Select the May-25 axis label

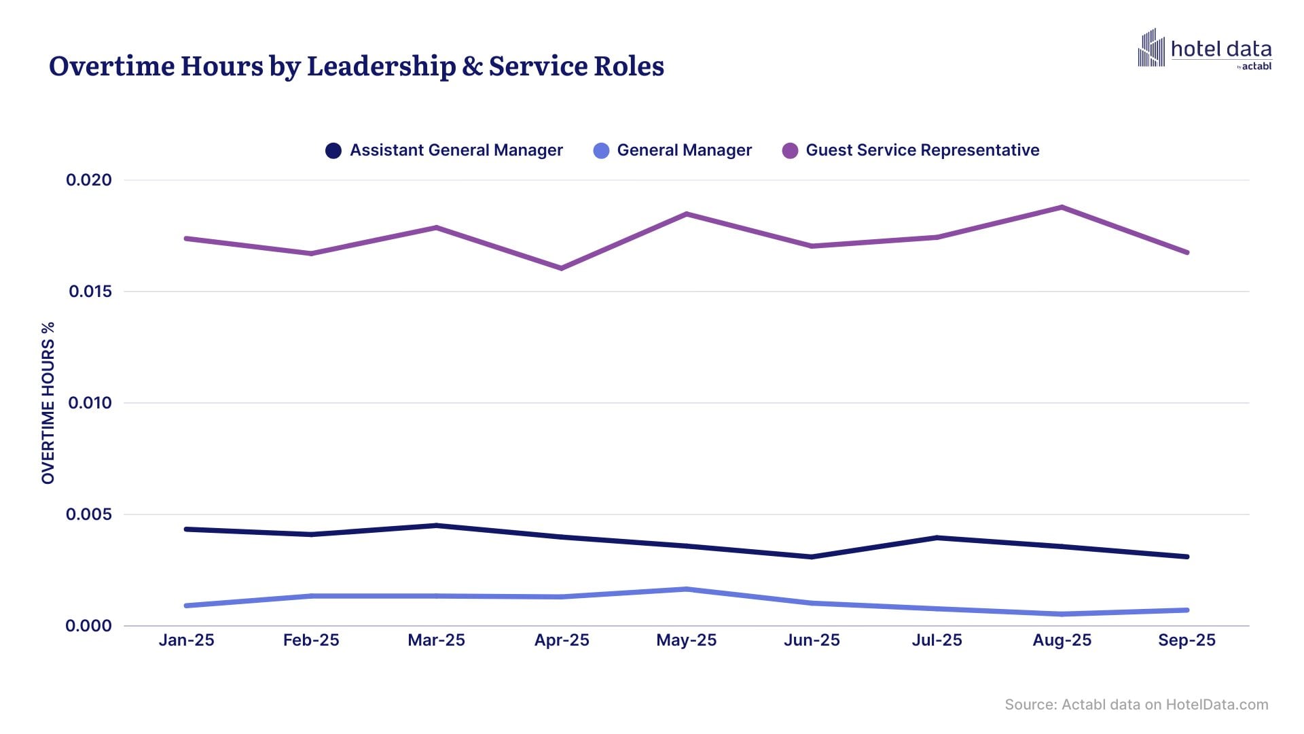(x=686, y=640)
